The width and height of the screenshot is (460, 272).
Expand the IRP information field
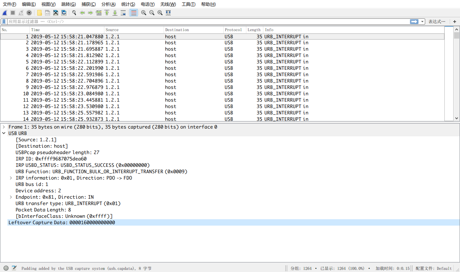(x=11, y=178)
